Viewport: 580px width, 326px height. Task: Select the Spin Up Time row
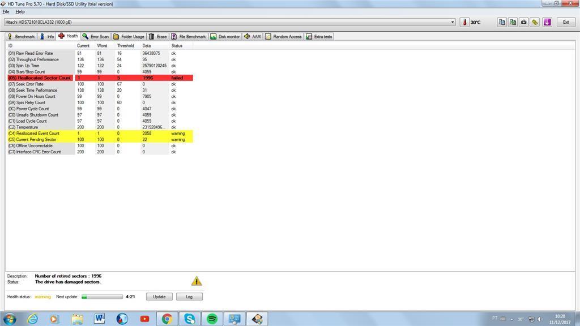click(x=100, y=66)
